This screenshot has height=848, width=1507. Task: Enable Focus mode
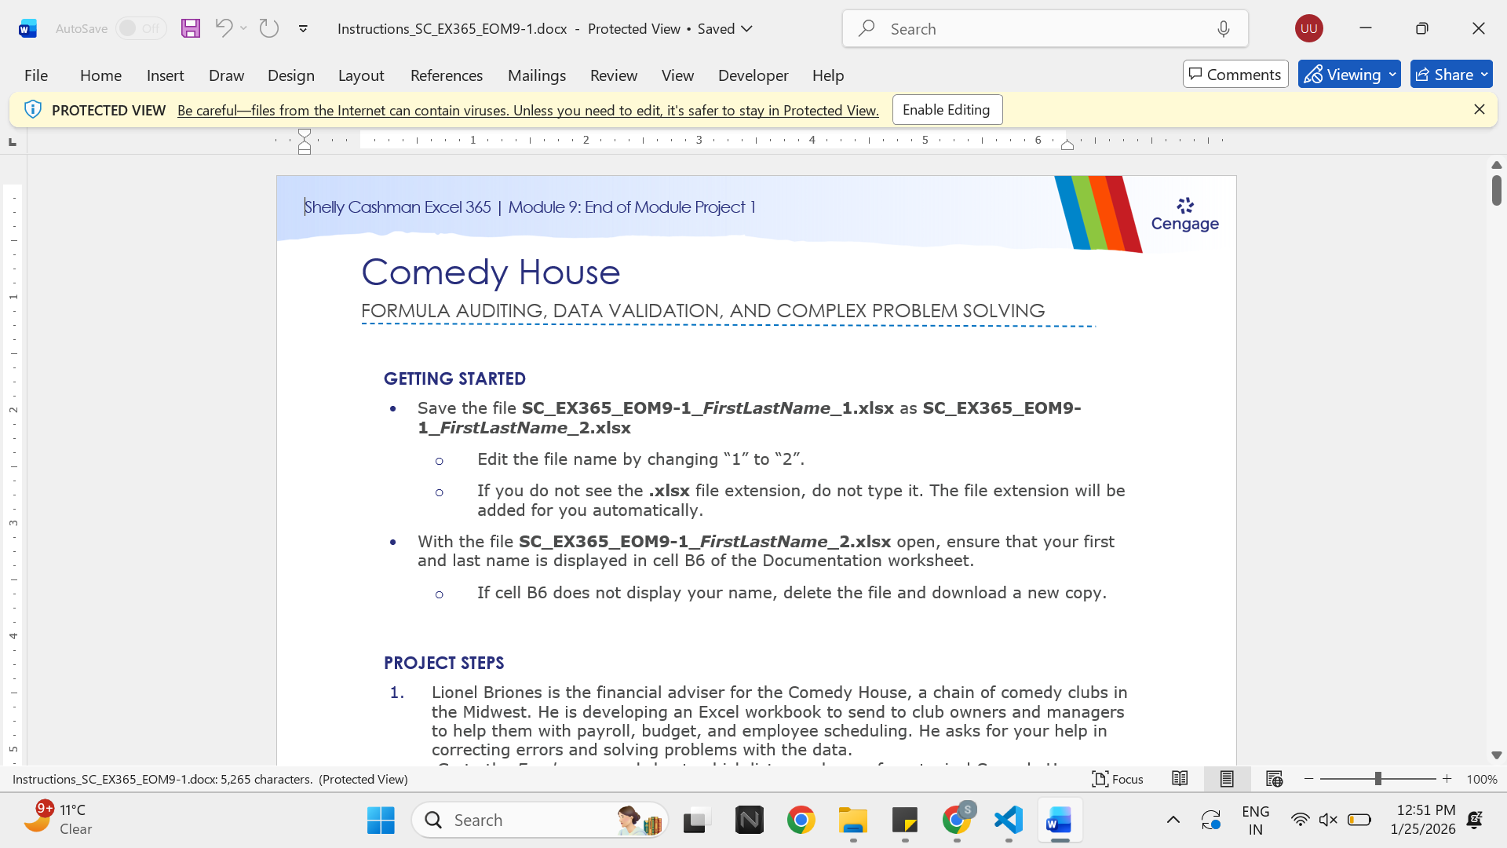[x=1118, y=779]
